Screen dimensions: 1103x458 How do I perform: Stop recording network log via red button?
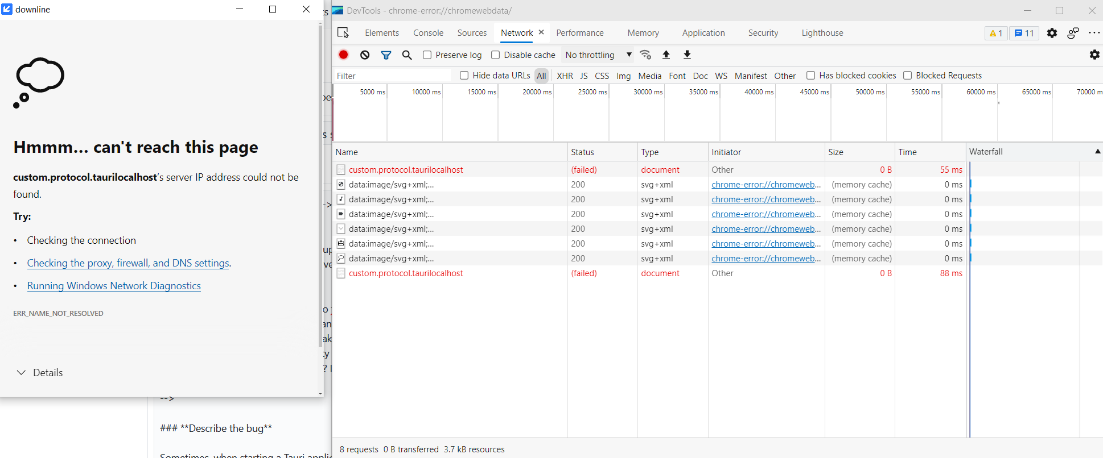(x=343, y=55)
